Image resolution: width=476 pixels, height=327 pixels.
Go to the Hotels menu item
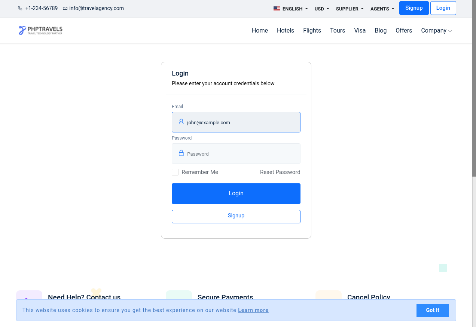[285, 31]
